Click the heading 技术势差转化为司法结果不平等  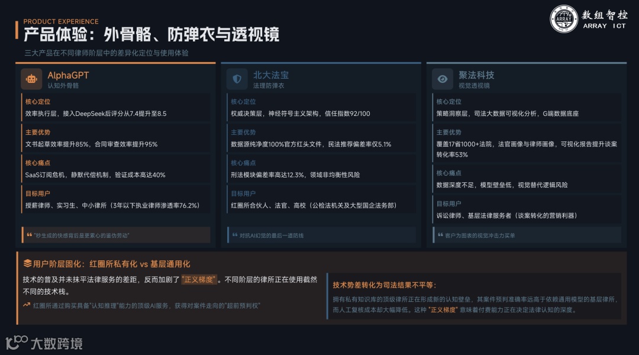(385, 285)
